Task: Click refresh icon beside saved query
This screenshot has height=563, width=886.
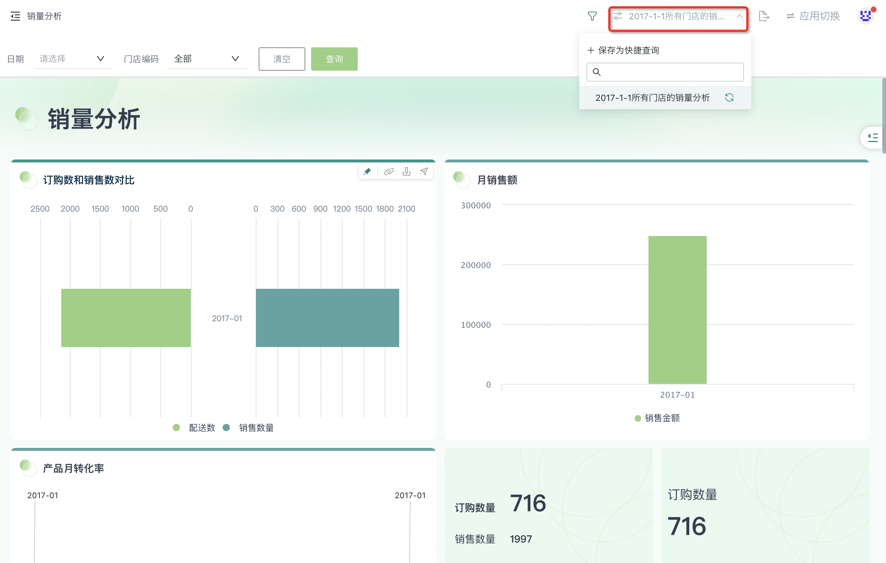Action: click(729, 98)
